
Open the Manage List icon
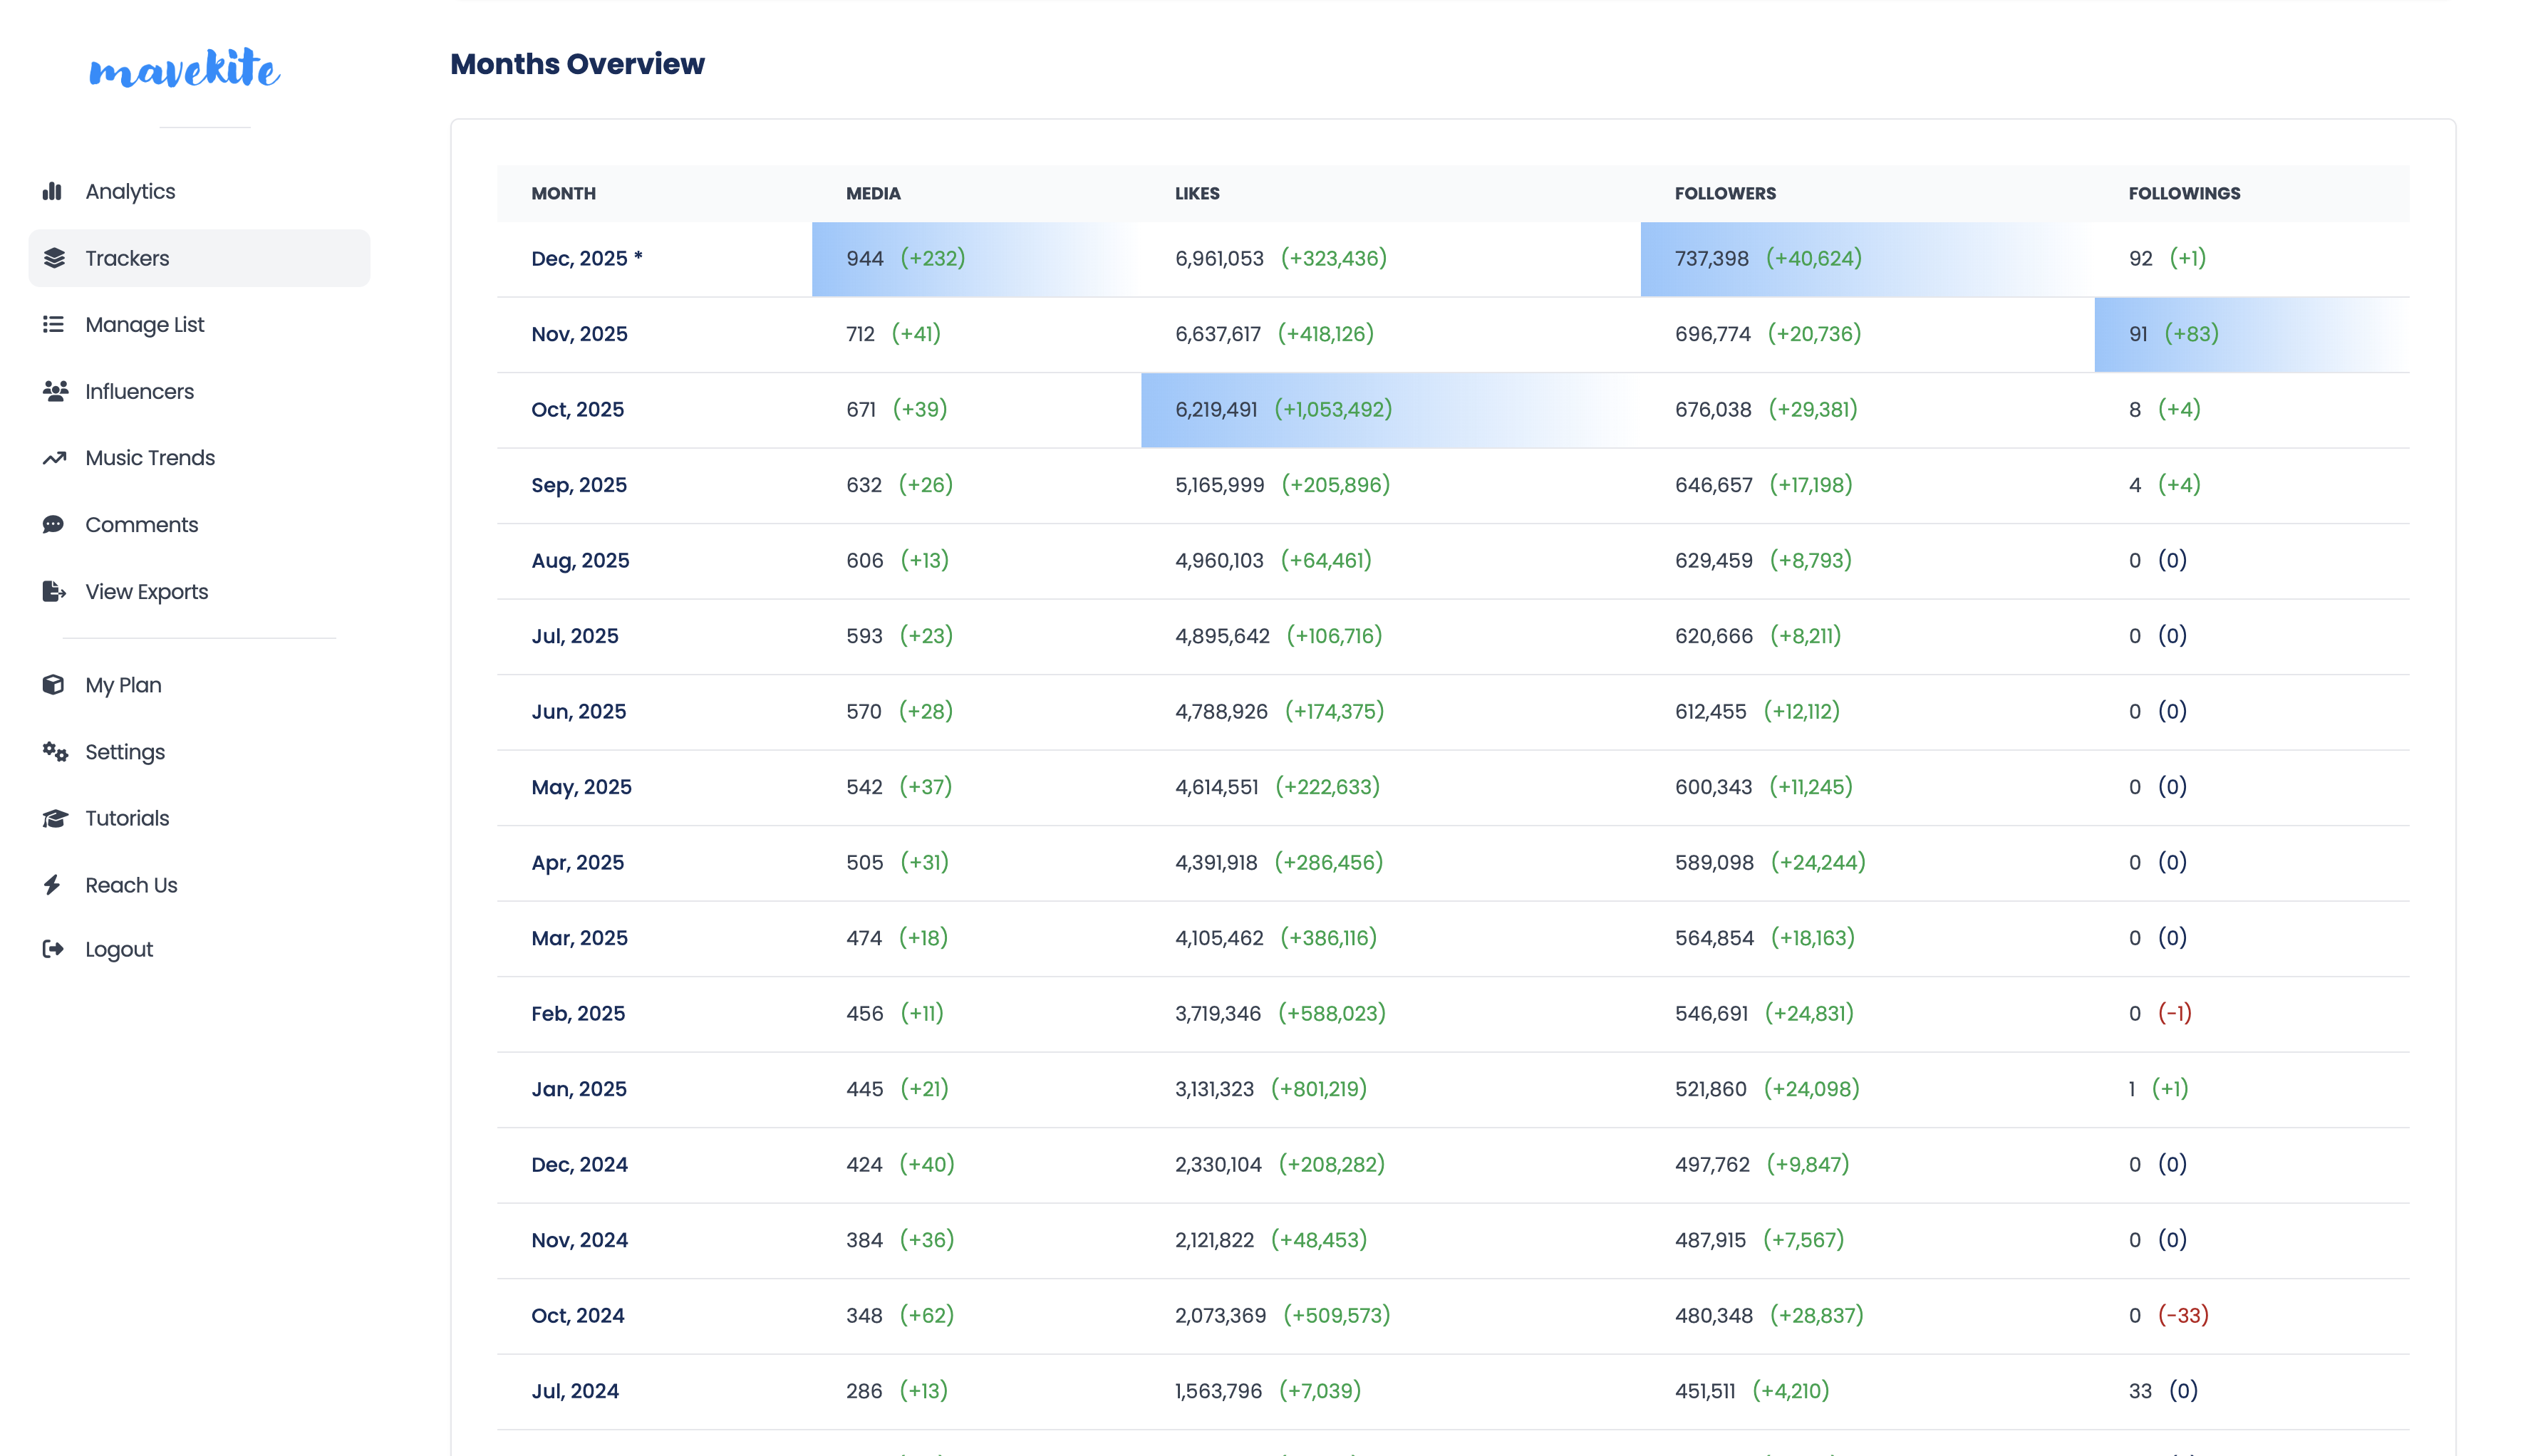54,324
